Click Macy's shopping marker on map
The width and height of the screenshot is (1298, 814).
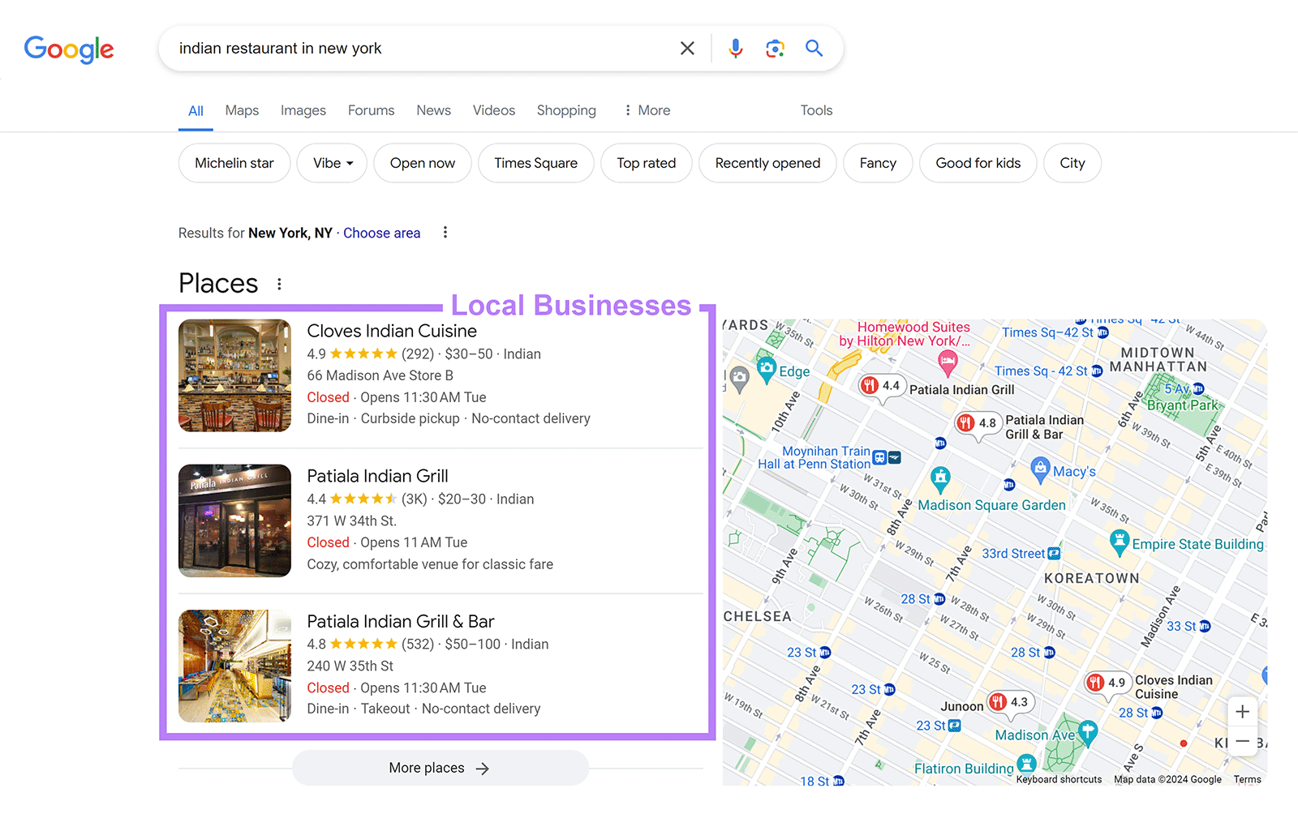tap(1040, 468)
